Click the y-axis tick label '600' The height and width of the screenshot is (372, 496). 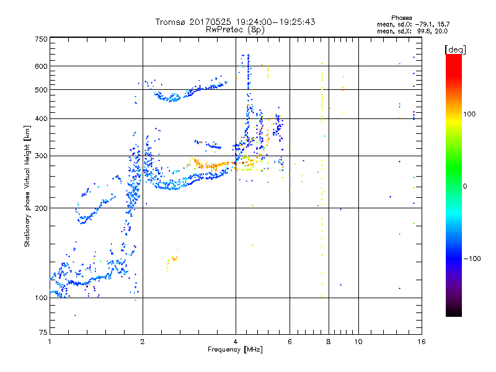tap(41, 66)
